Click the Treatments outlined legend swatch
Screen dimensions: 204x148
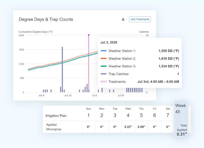(104, 81)
